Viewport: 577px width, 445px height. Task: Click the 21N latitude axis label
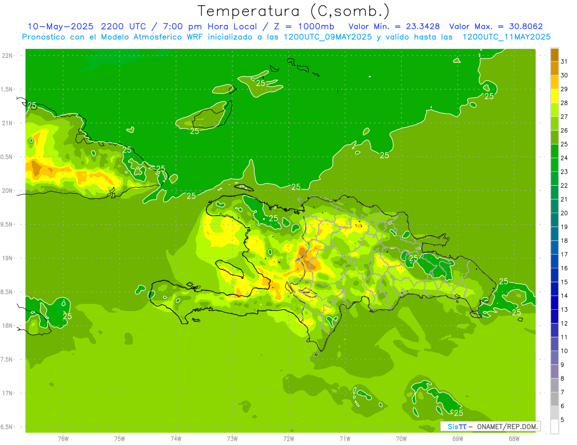click(x=8, y=123)
